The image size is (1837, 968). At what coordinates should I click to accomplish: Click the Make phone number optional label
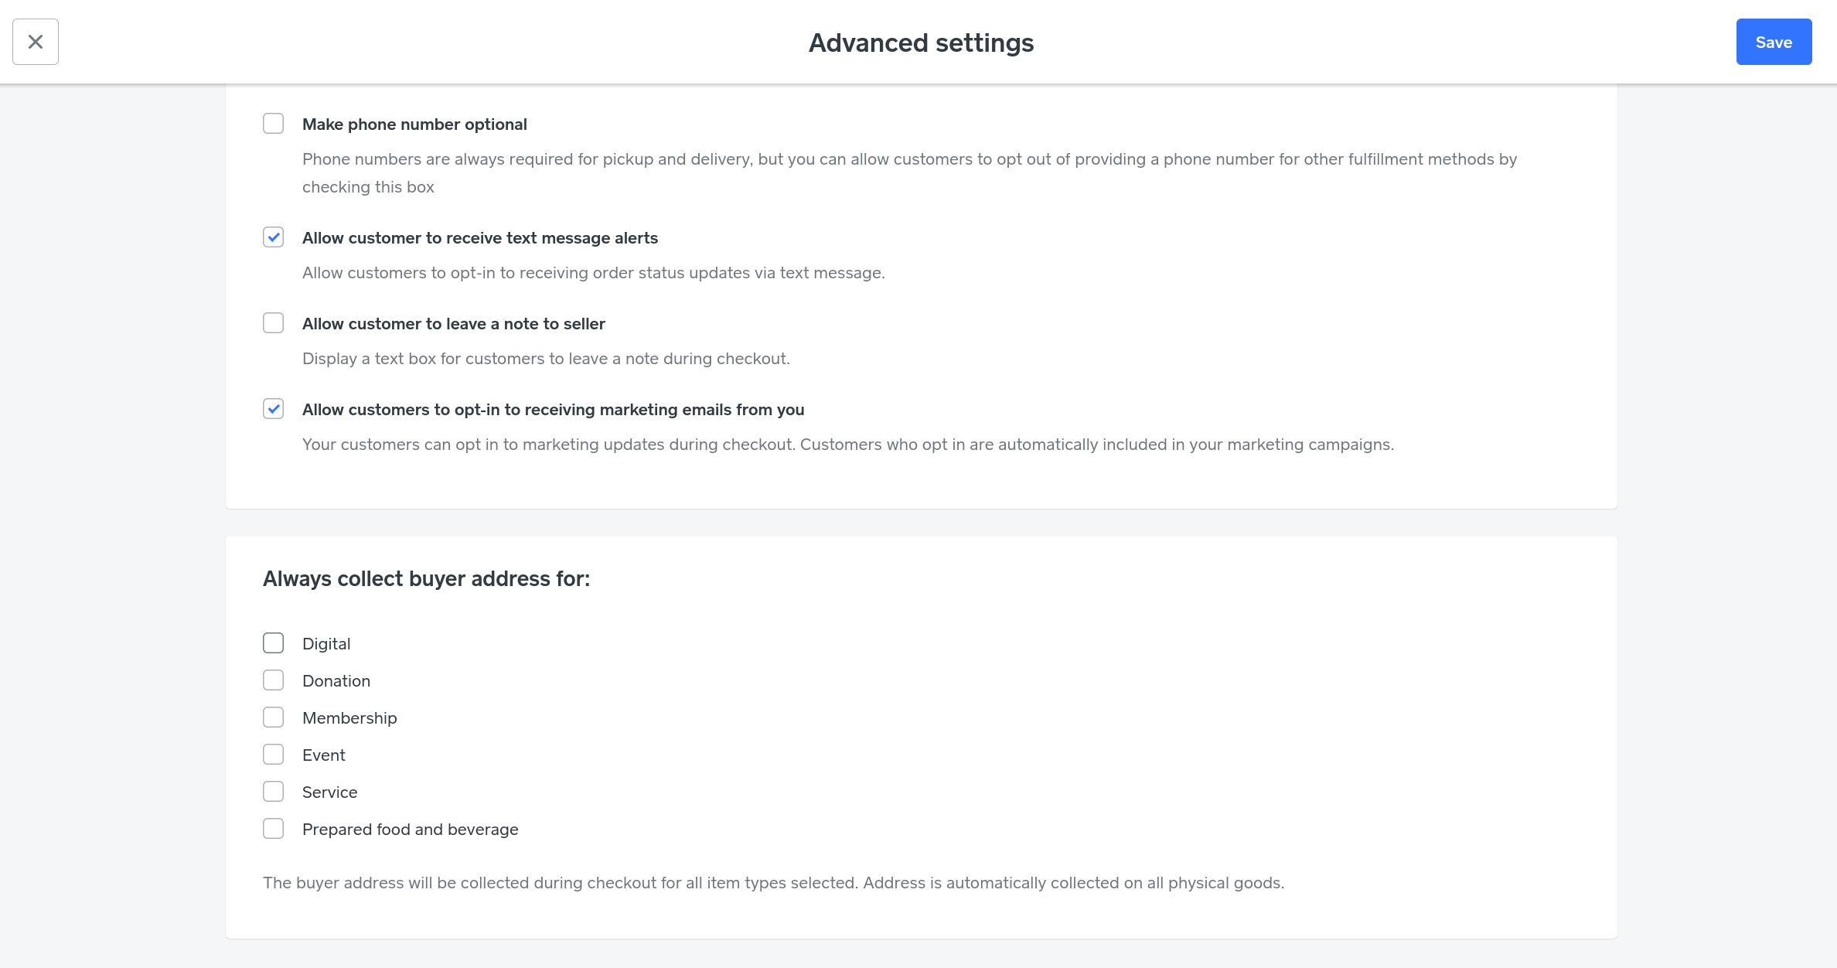(x=414, y=124)
